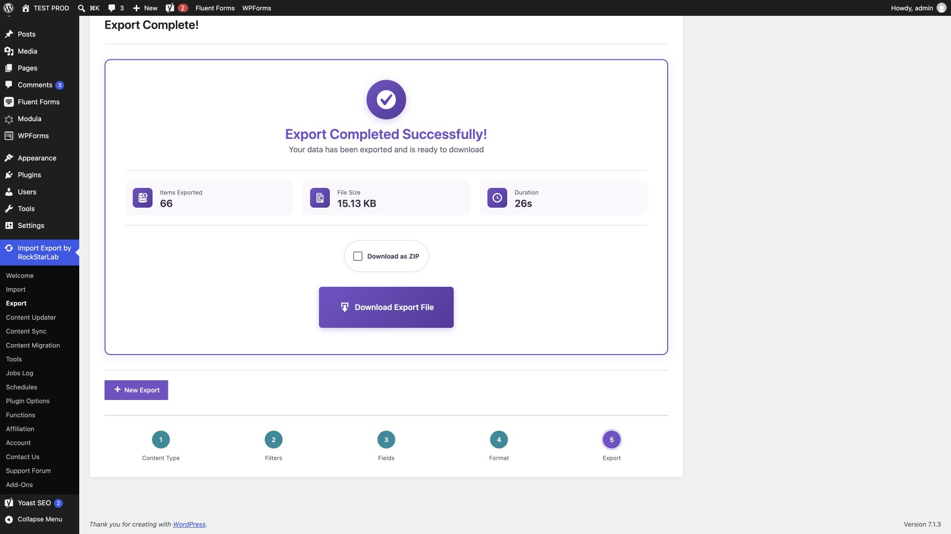Open the Import submenu item
This screenshot has width=951, height=534.
click(16, 289)
